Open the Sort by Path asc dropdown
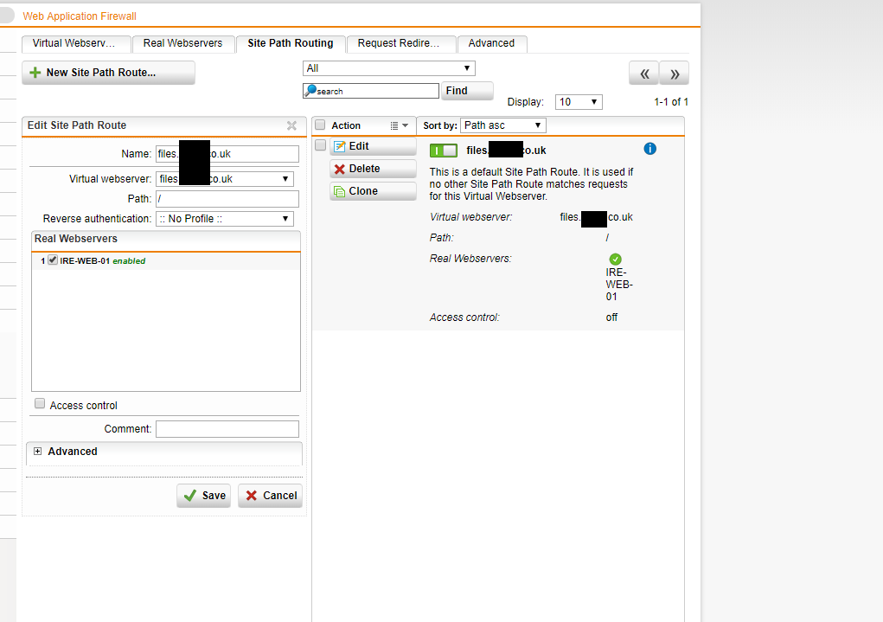883x622 pixels. pos(503,125)
